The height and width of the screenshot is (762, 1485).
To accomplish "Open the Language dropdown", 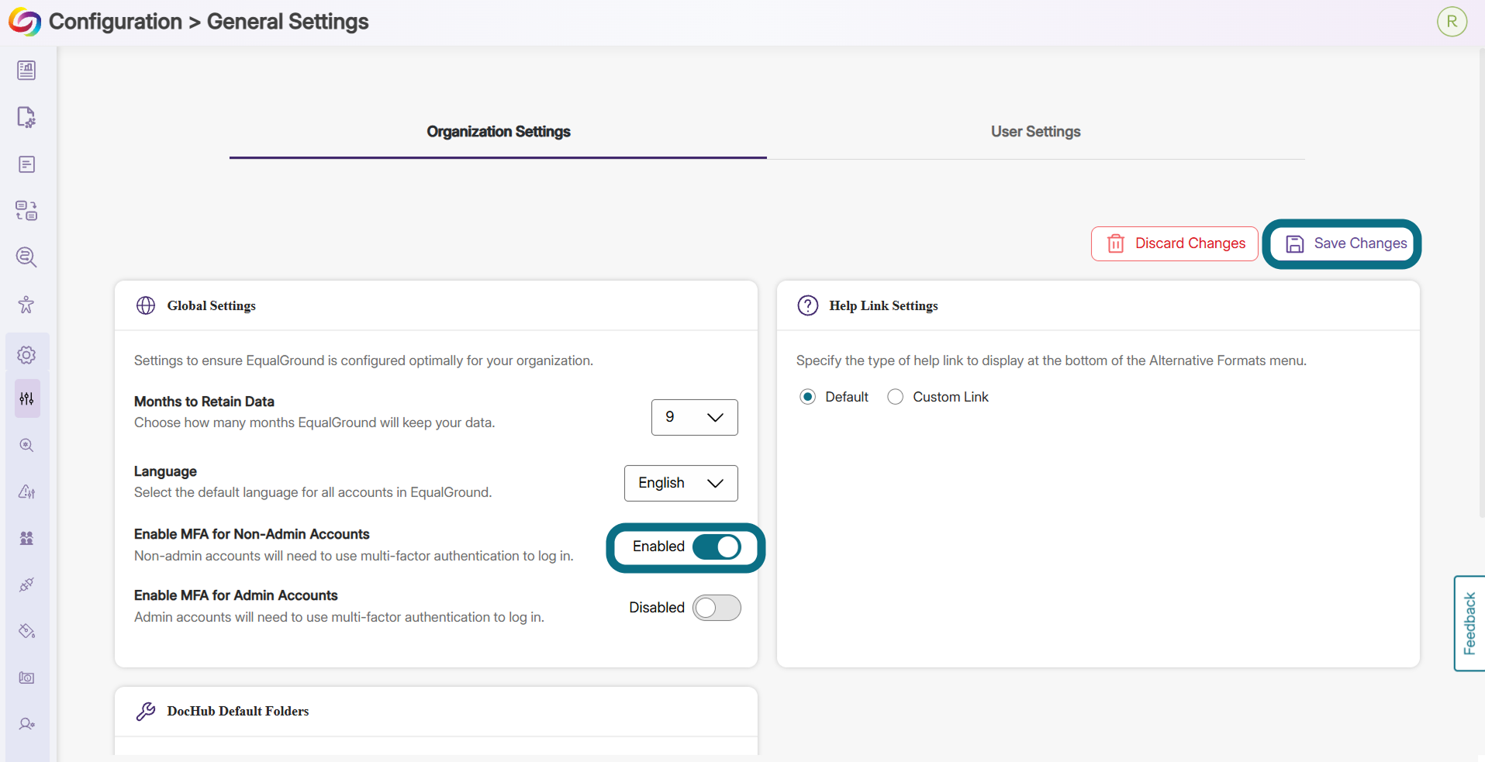I will pos(681,483).
